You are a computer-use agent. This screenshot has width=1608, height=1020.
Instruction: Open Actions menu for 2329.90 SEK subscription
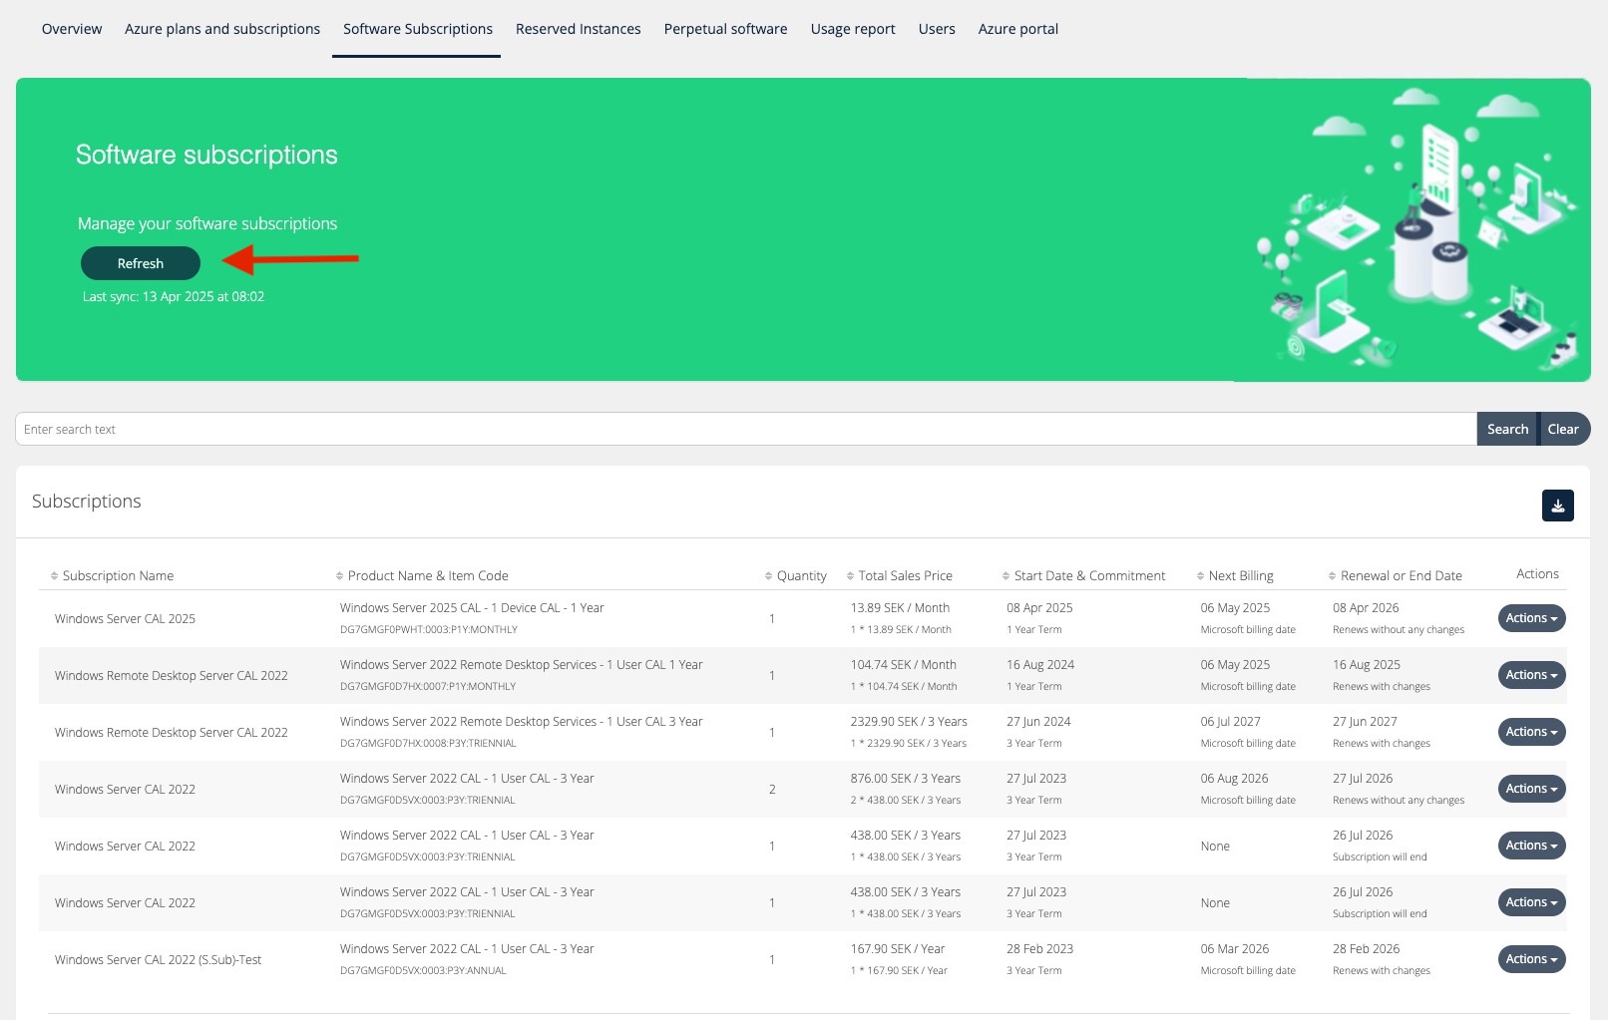click(x=1531, y=732)
